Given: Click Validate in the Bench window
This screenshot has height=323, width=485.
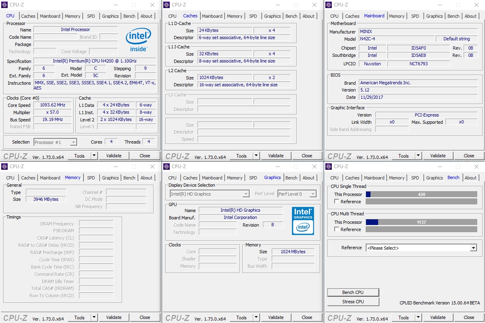Looking at the screenshot, I should pyautogui.click(x=438, y=317).
